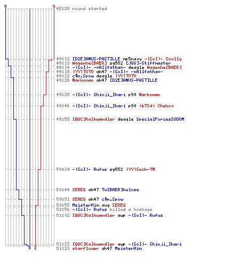Viewport: 240px width, 267px height.
Task: Click the red team final count 2
Action: pos(35,248)
